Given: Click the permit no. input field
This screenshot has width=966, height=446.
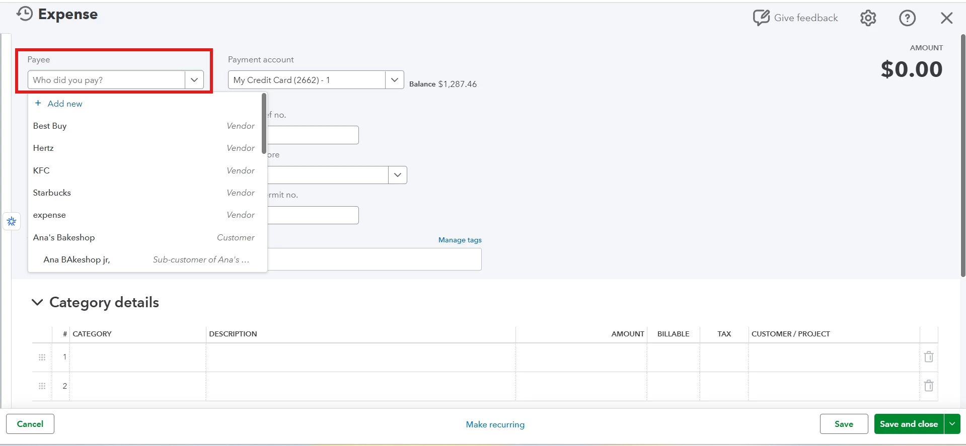Looking at the screenshot, I should [313, 215].
